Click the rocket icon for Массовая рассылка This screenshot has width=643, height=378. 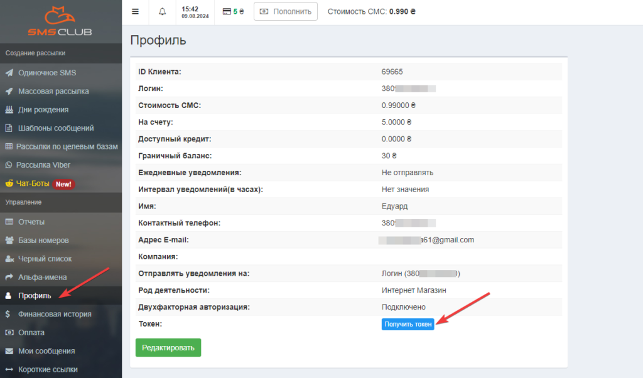[9, 91]
